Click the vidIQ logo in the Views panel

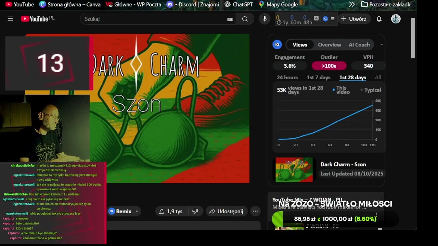click(x=277, y=44)
